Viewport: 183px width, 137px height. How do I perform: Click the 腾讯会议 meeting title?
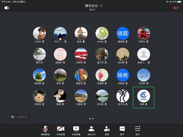tap(91, 6)
